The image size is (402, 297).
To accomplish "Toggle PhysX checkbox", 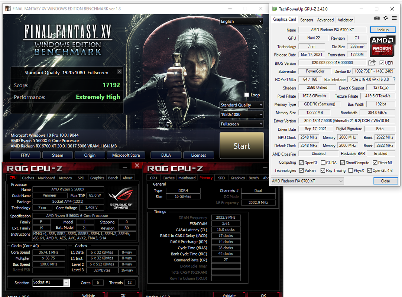I will (351, 170).
